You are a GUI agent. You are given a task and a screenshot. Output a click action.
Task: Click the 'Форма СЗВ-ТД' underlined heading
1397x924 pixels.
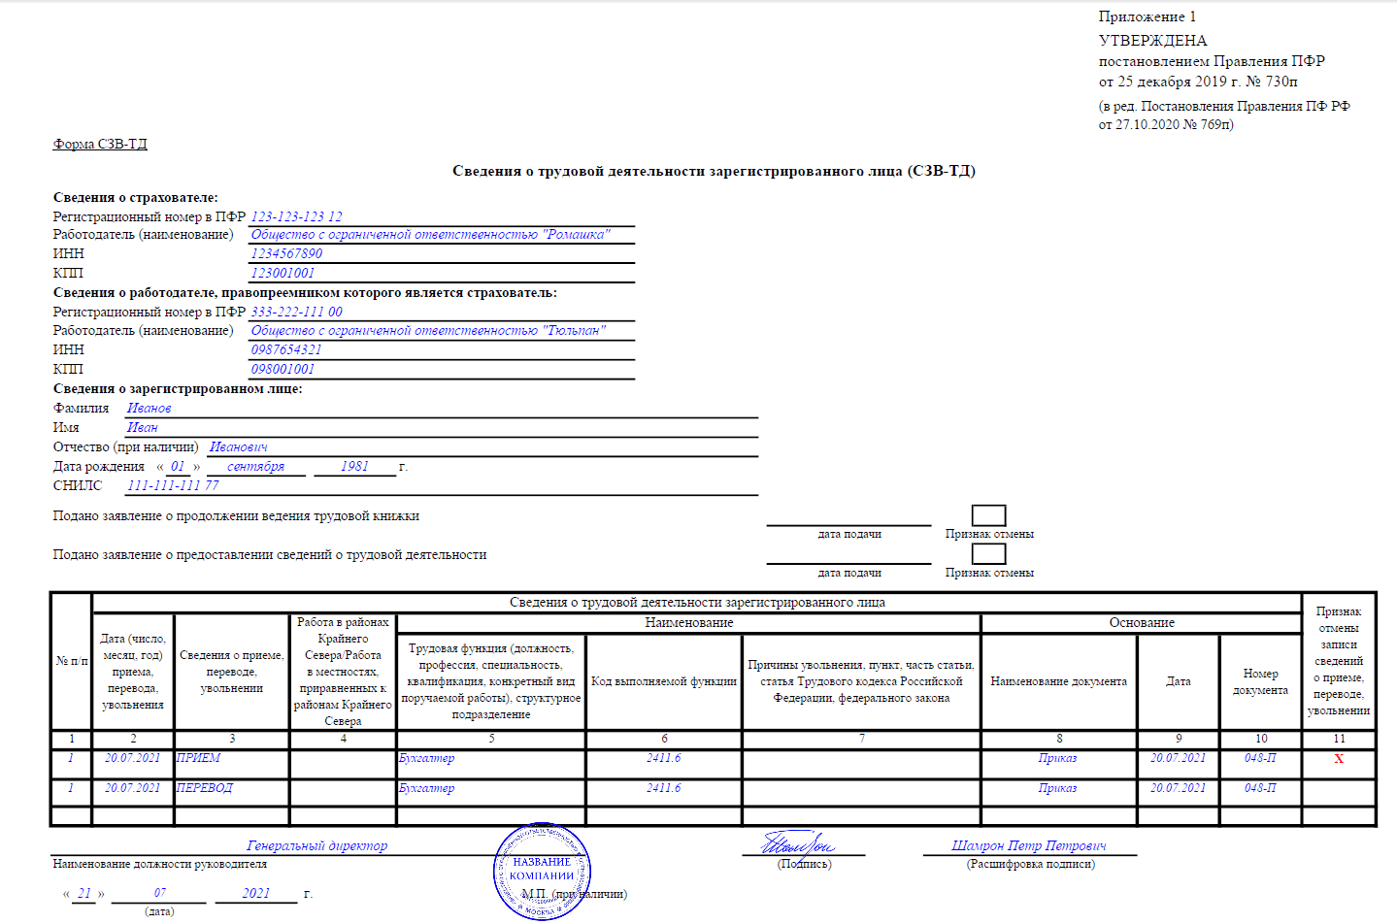tap(100, 144)
